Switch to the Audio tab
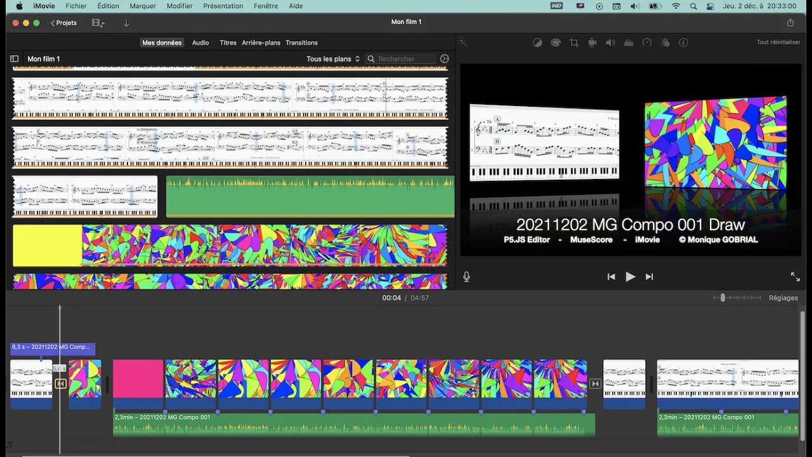The image size is (812, 457). pos(200,43)
